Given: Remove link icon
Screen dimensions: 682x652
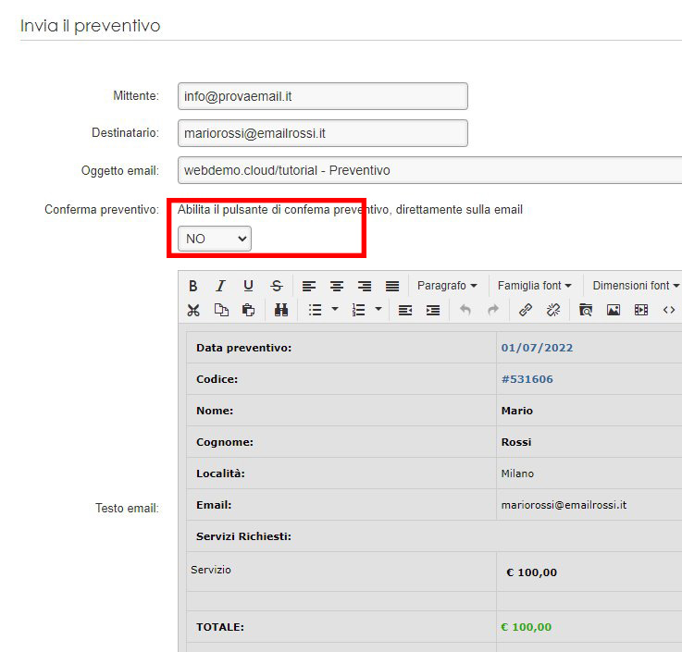Looking at the screenshot, I should pyautogui.click(x=553, y=310).
